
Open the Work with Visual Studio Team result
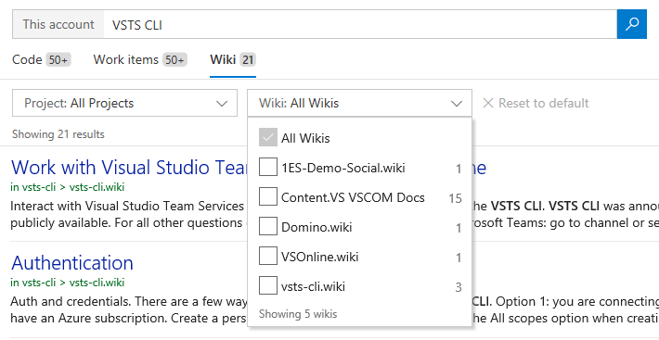129,168
